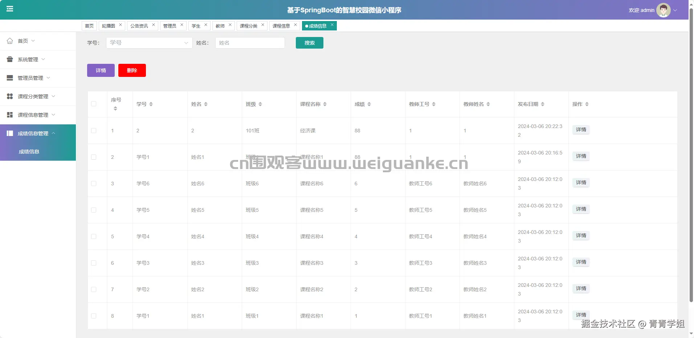Sort by 班级 column arrows
694x338 pixels.
(x=260, y=104)
